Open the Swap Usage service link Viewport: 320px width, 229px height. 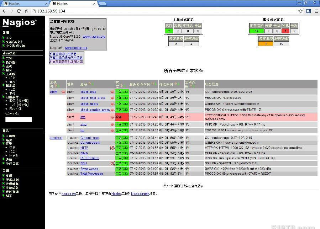[89, 169]
